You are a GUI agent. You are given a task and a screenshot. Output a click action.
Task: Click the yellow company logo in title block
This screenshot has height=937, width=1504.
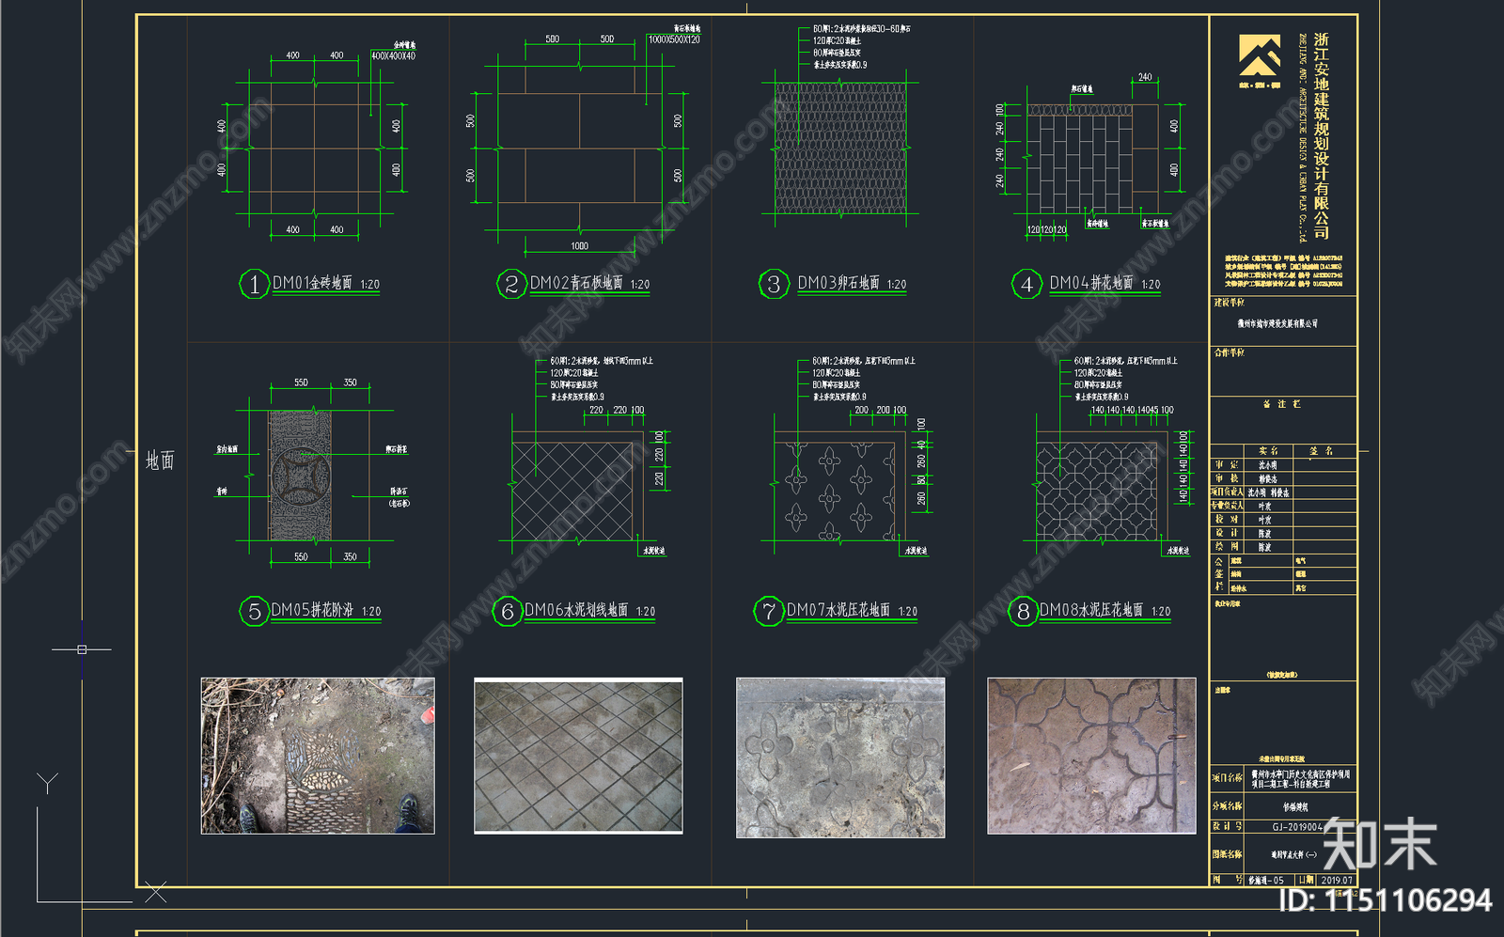tap(1260, 55)
